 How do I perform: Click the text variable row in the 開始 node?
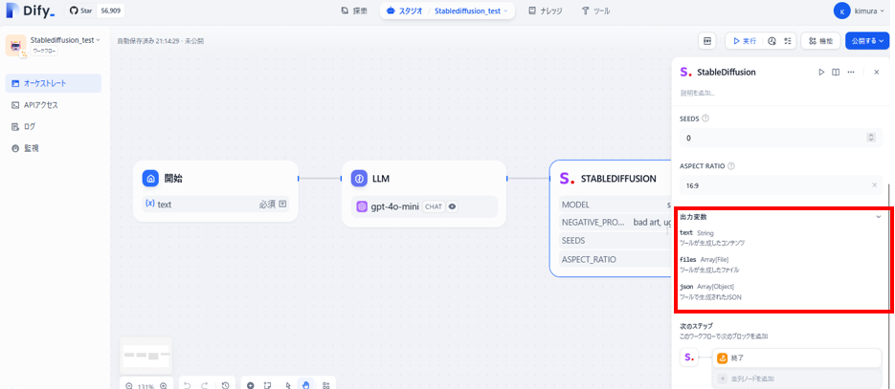point(215,204)
